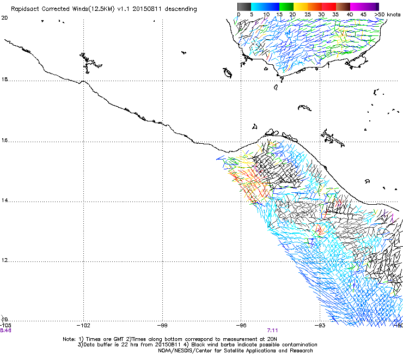Click the '40' legend scale label
The height and width of the screenshot is (354, 403).
click(350, 15)
